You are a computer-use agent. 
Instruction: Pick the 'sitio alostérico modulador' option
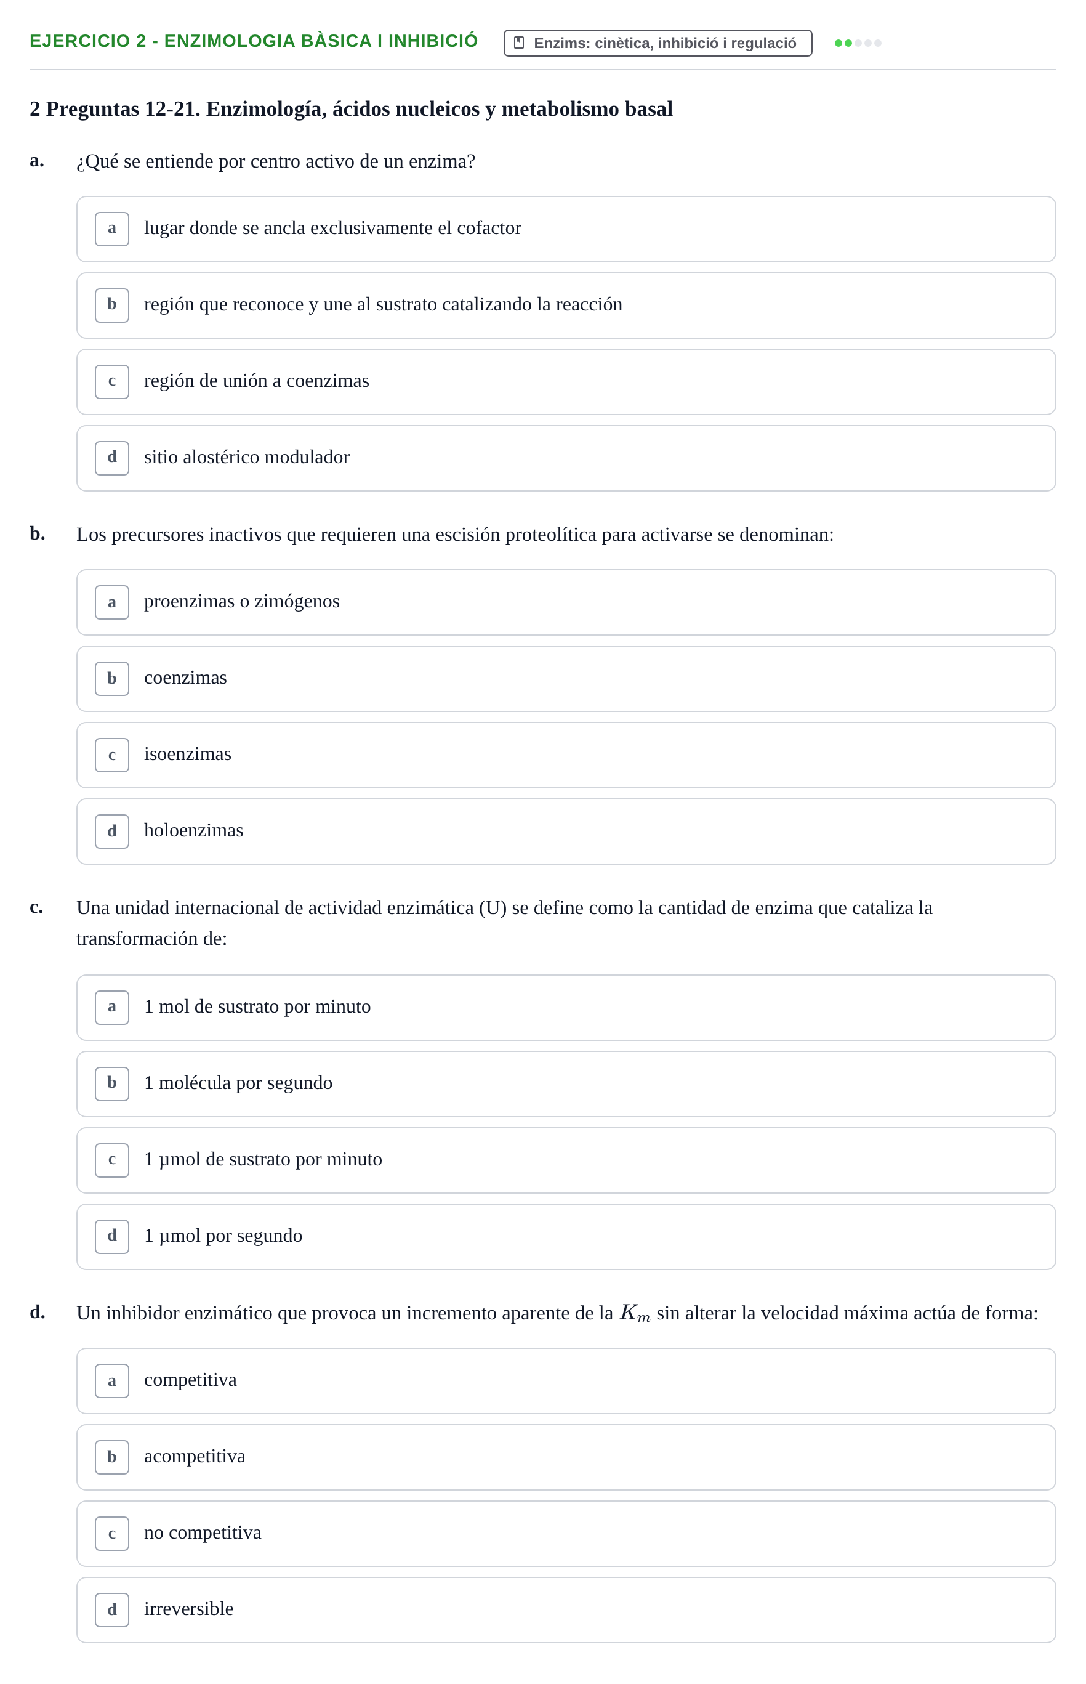coord(566,458)
